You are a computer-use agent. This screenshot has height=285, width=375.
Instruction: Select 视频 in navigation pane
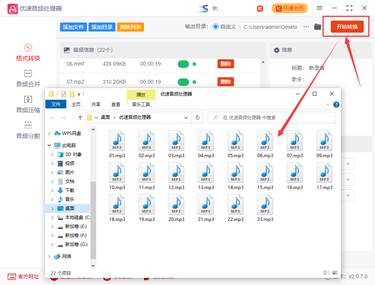70,163
